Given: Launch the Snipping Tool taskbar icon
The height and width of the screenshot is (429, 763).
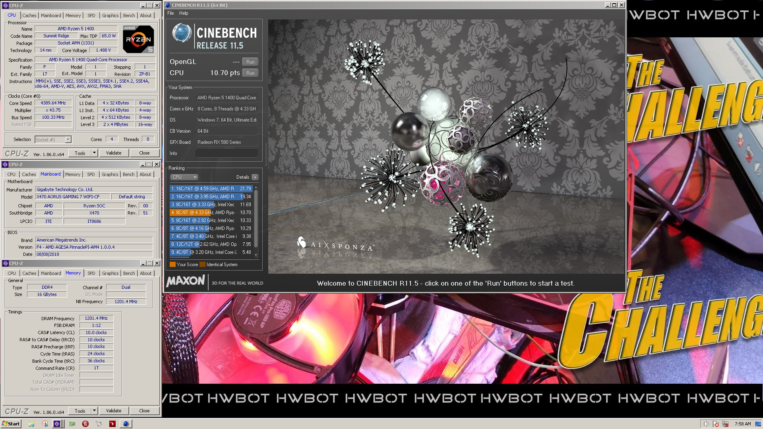Looking at the screenshot, I should pyautogui.click(x=45, y=424).
